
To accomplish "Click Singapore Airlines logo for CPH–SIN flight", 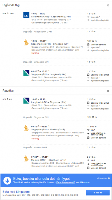I will tap(26, 42).
